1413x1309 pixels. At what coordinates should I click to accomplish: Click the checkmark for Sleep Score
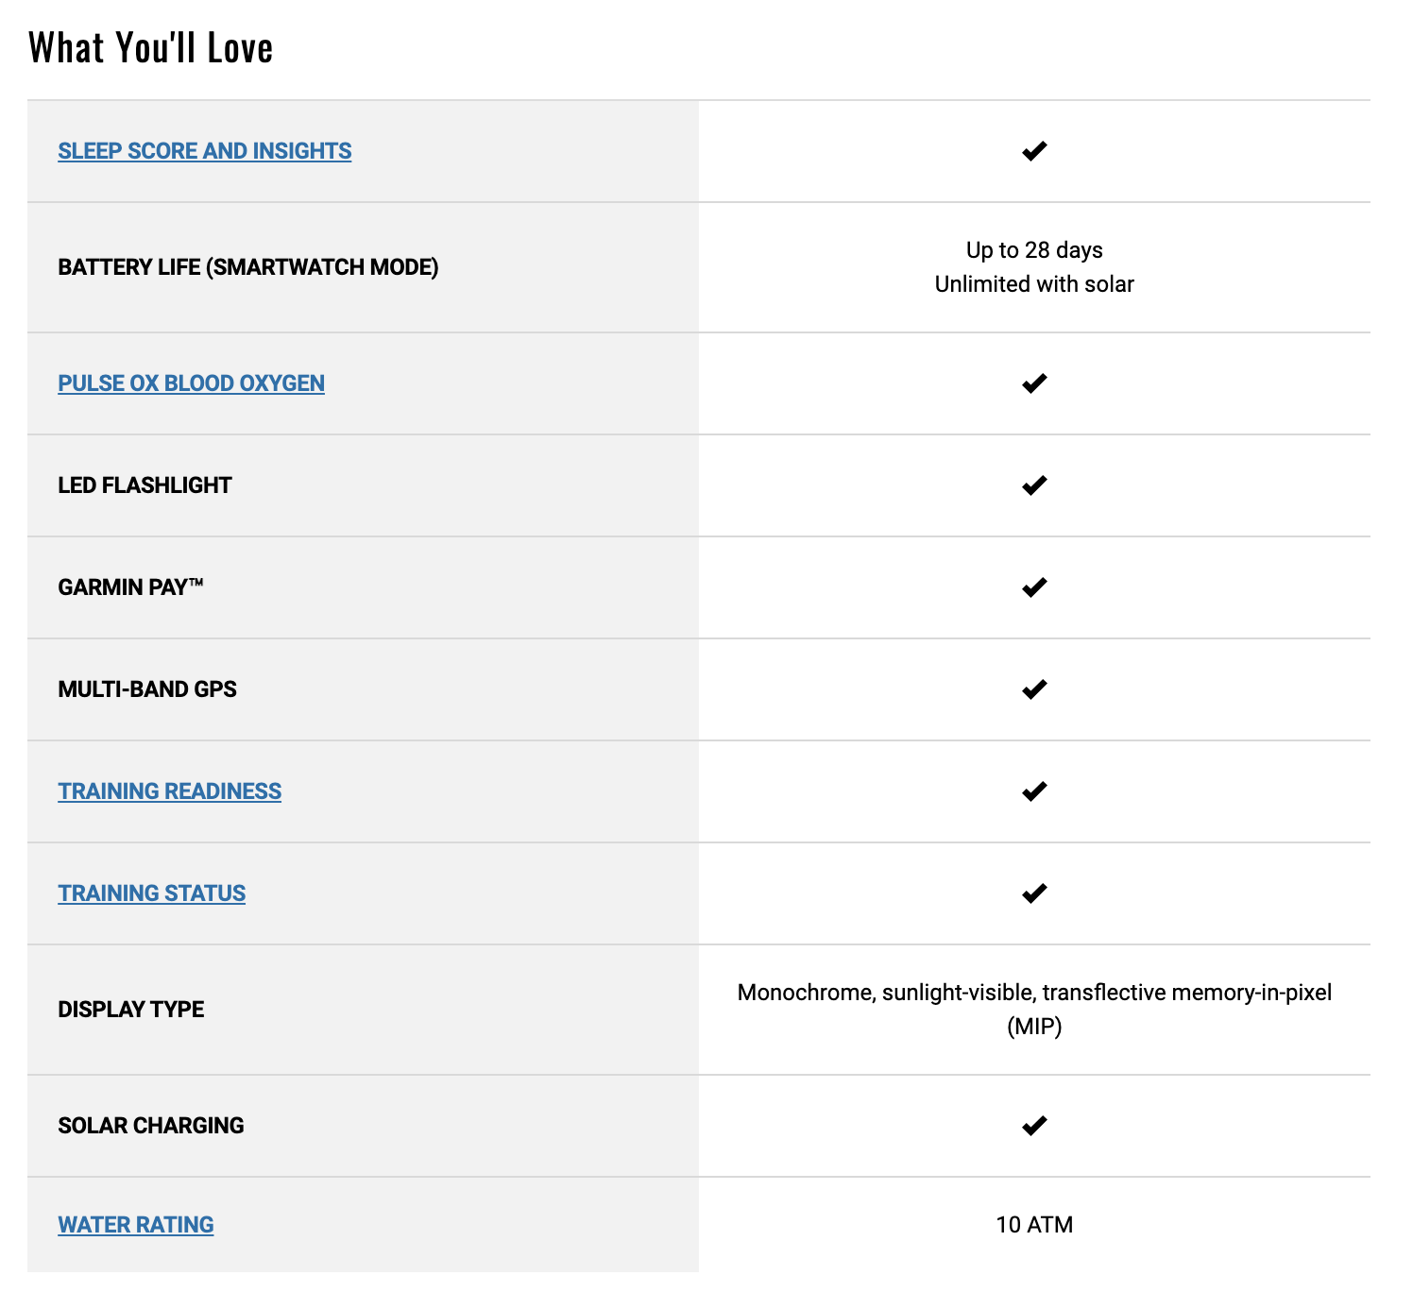(x=1034, y=151)
